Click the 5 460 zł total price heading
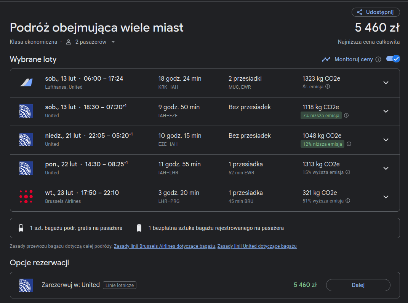Viewport: 408px width, 303px height. click(x=377, y=27)
